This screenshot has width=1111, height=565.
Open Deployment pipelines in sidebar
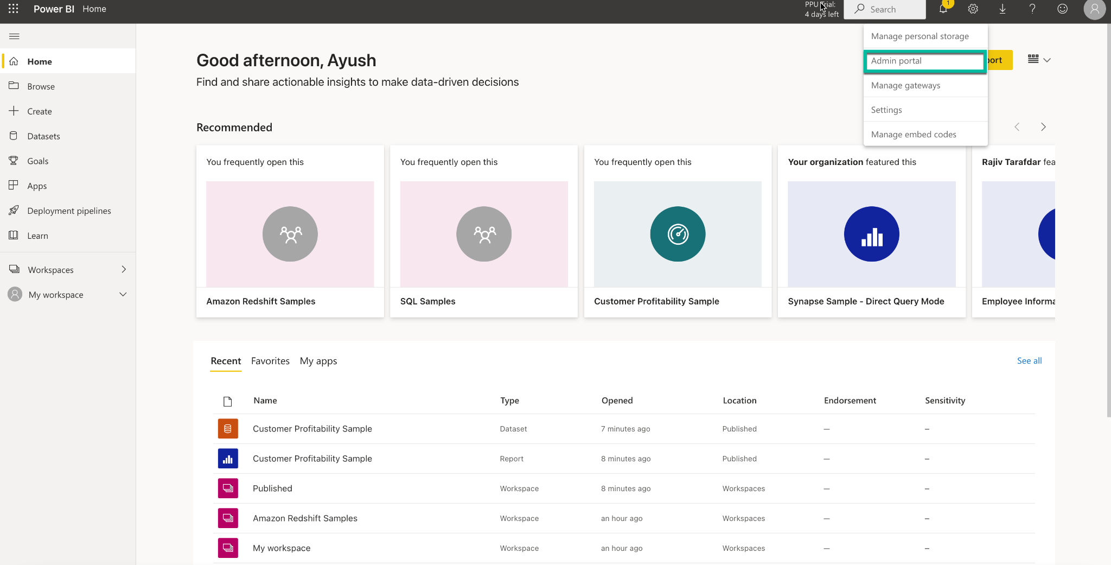(68, 211)
